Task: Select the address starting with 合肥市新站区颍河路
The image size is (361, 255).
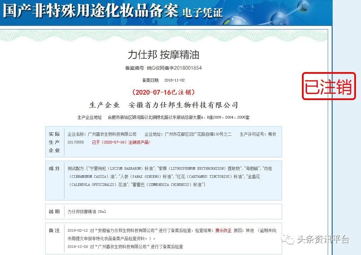Action: coord(179,117)
